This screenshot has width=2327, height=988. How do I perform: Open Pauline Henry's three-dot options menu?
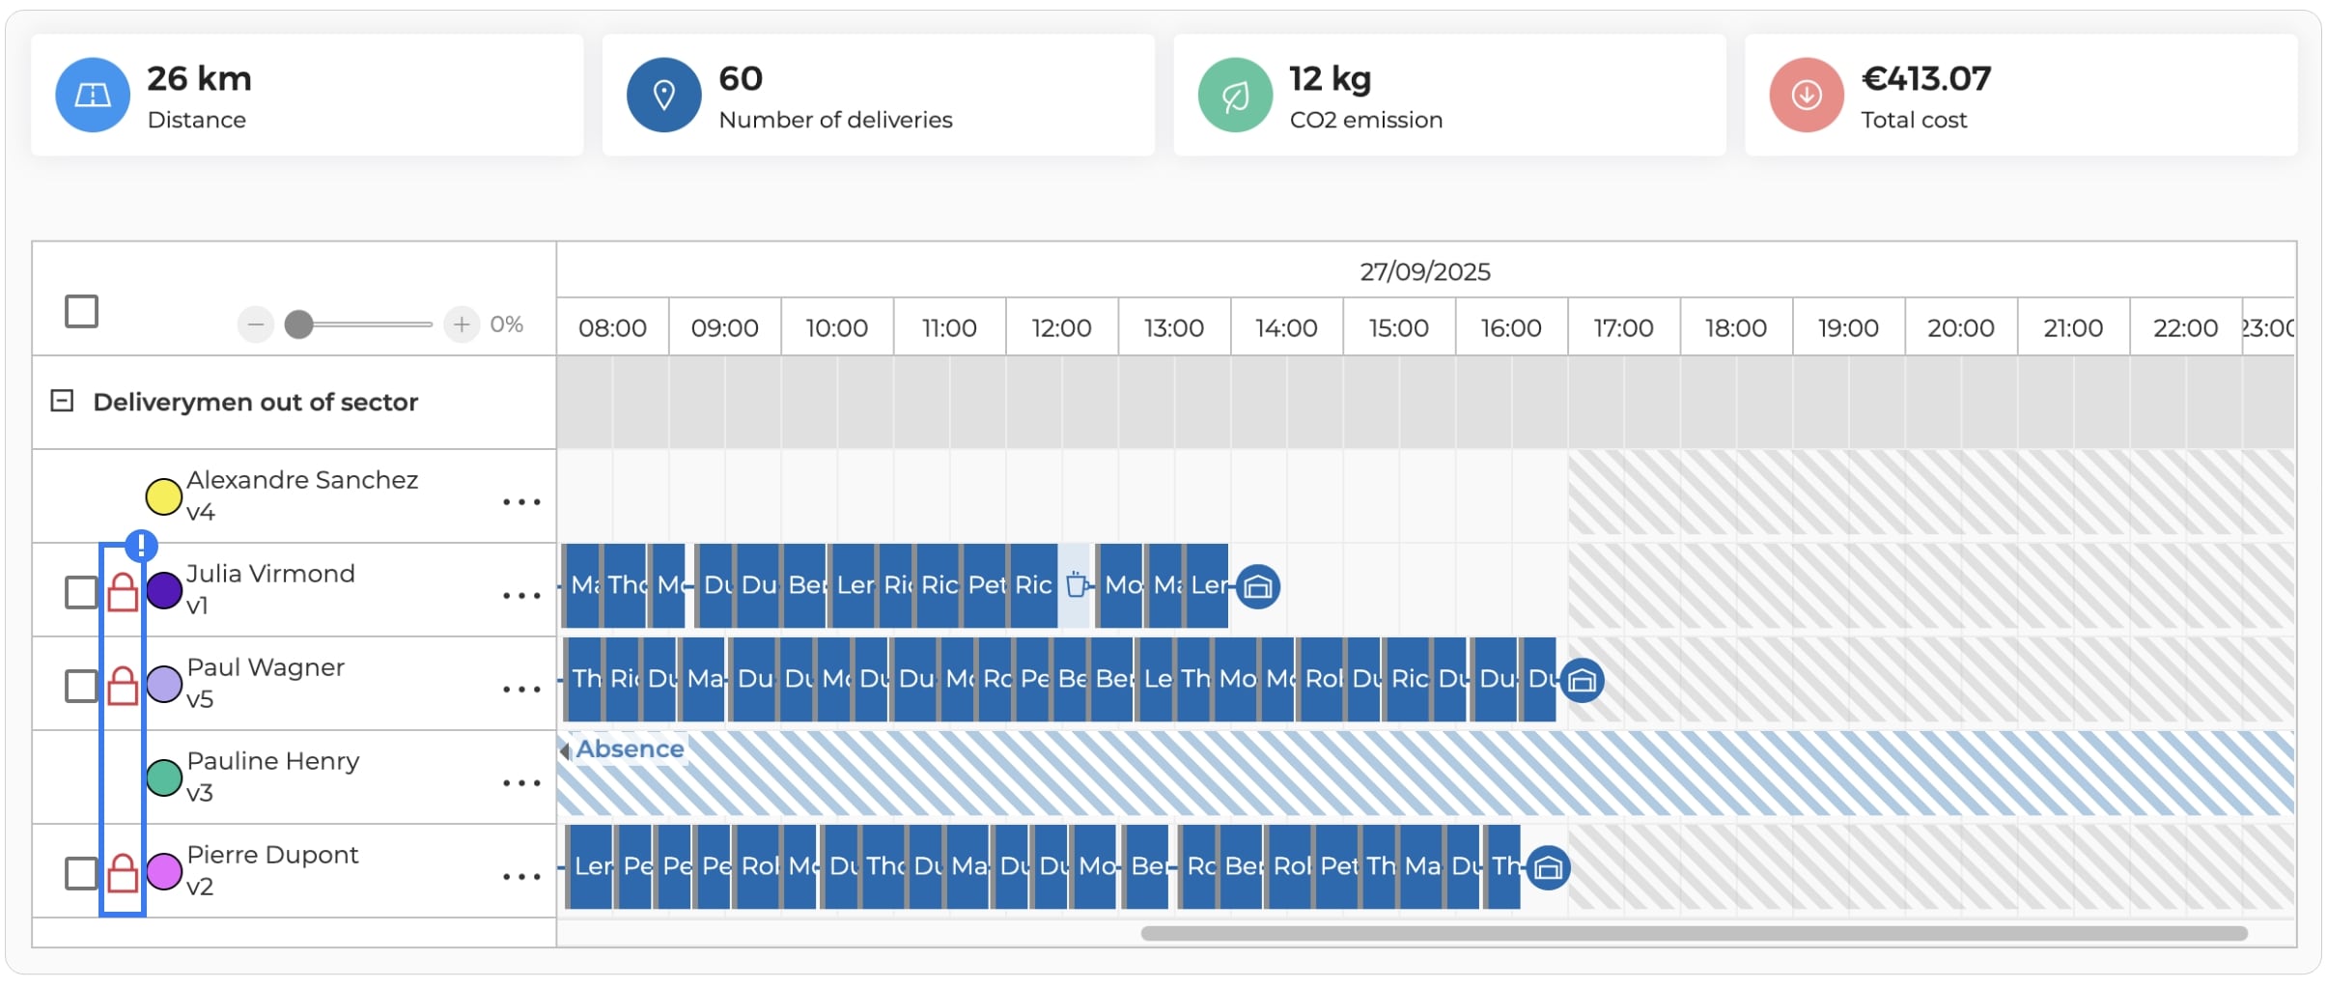pyautogui.click(x=521, y=782)
